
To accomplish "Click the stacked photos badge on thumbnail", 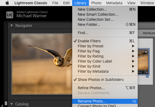I will click(139, 72).
